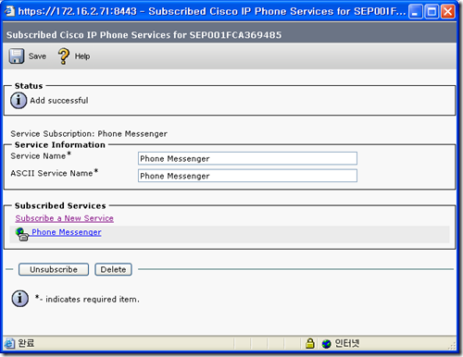Click the 'indicates required item' note

coord(87,299)
